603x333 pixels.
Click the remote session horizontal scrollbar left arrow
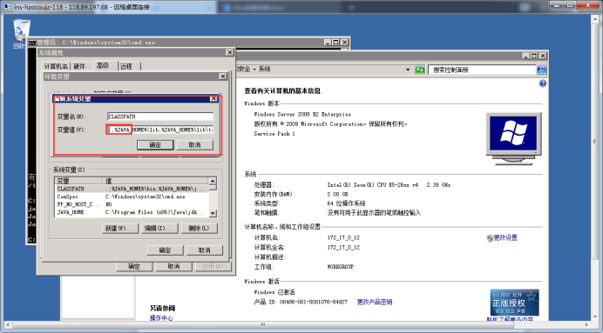pyautogui.click(x=7, y=325)
